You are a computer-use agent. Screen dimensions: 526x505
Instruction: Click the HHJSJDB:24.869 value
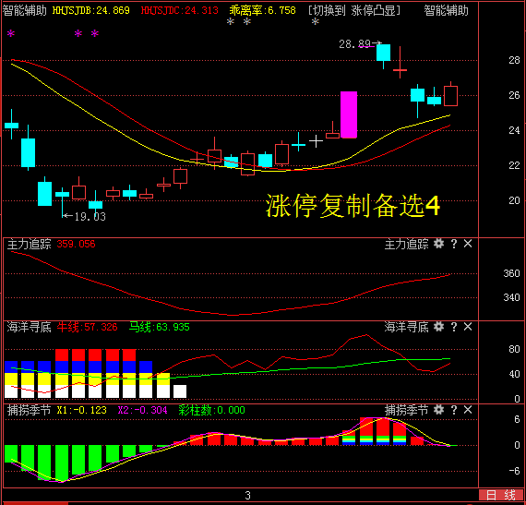coord(91,11)
